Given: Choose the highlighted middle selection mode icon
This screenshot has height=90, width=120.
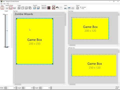Looking at the screenshot, I should (x=11, y=8).
